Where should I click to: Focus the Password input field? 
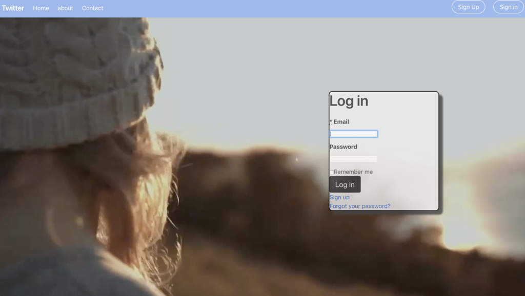coord(354,159)
